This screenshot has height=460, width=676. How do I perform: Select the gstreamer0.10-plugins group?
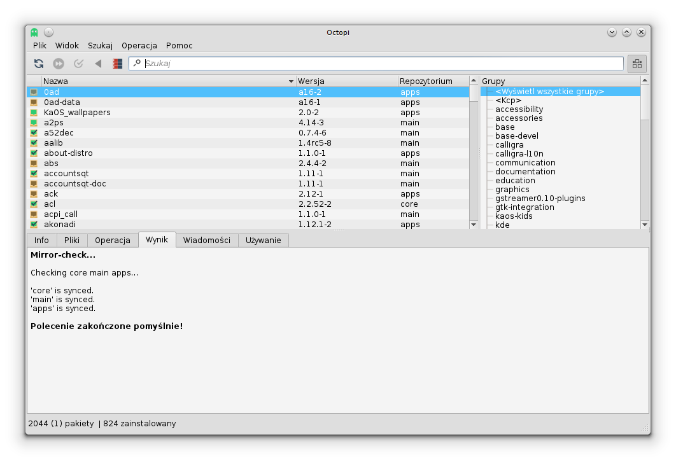point(540,199)
